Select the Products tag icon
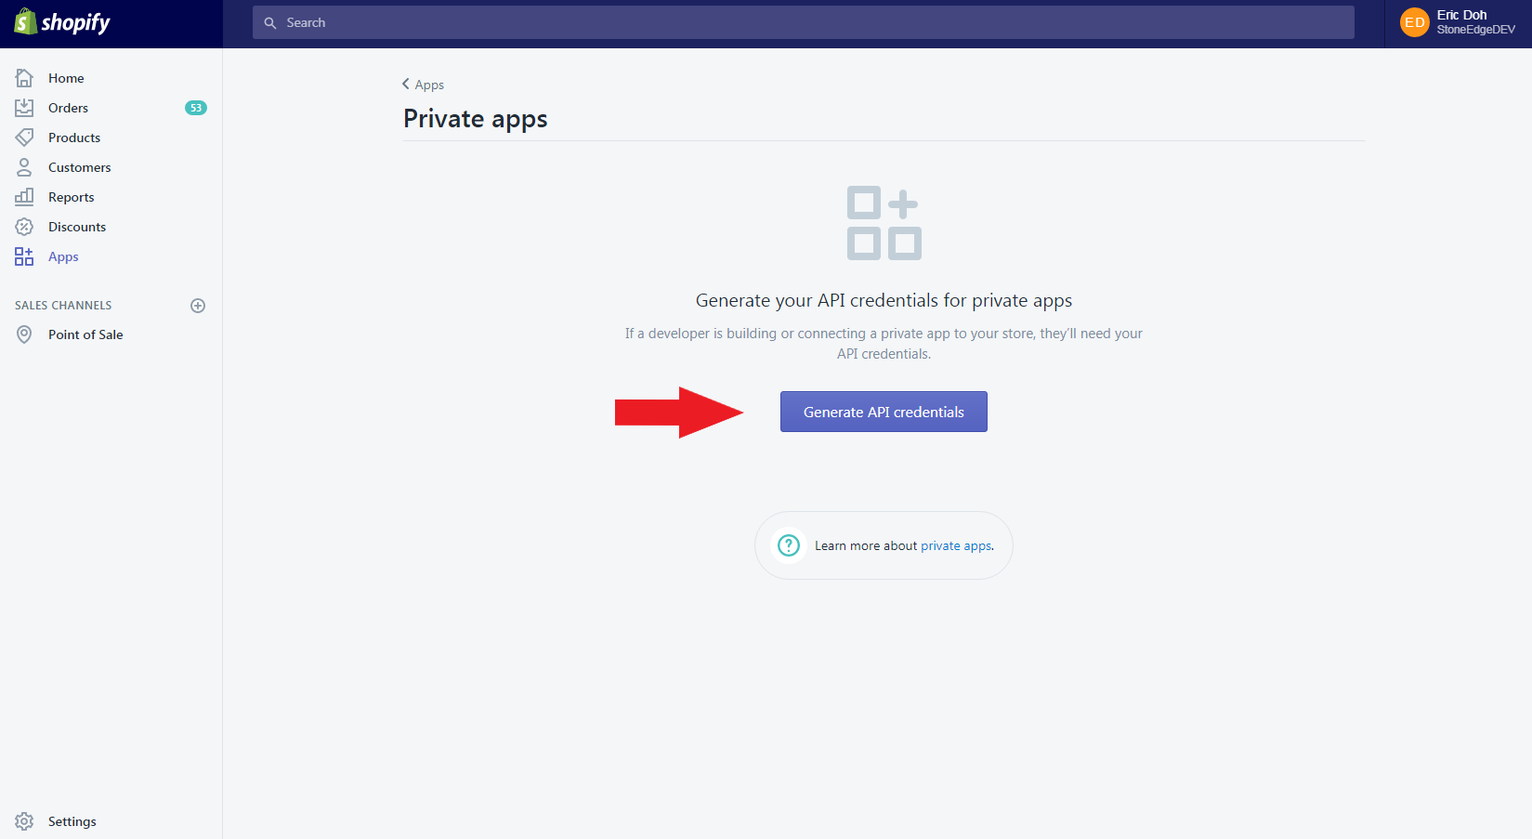The height and width of the screenshot is (839, 1532). 24,138
